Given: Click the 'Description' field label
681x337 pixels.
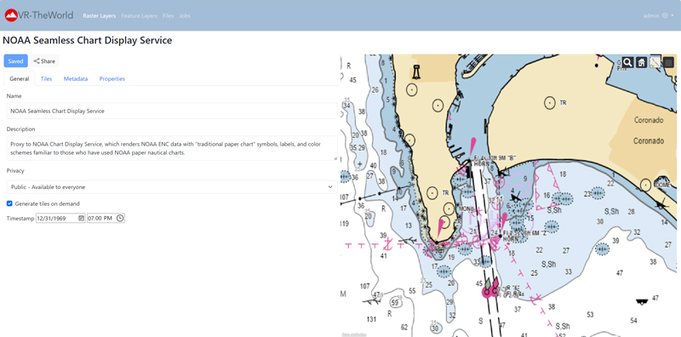Looking at the screenshot, I should (x=20, y=129).
